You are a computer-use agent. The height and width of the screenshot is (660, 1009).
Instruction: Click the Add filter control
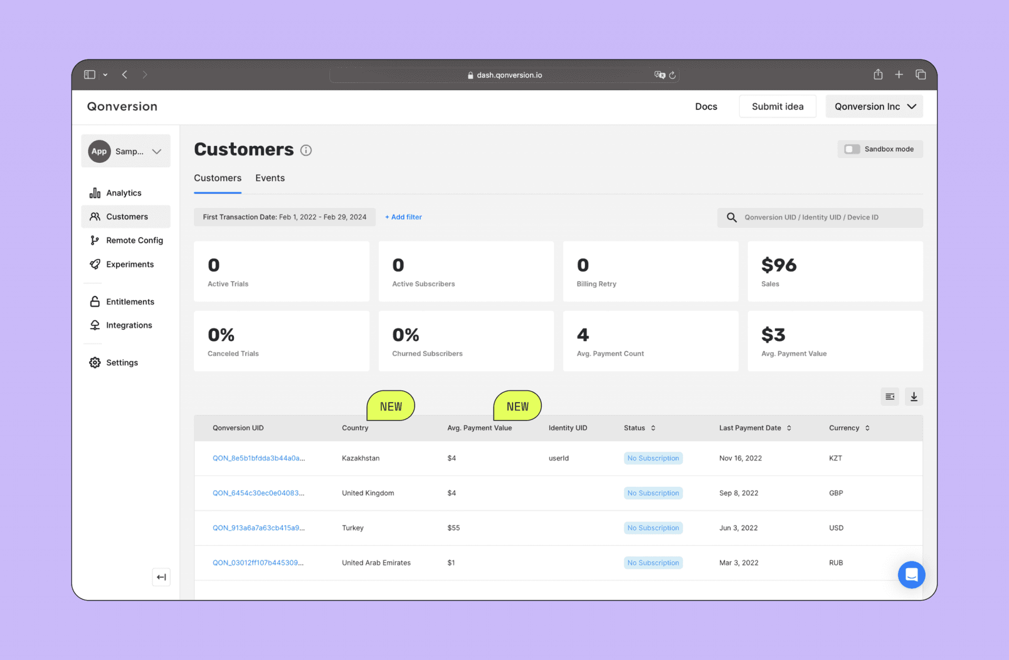[x=403, y=217]
